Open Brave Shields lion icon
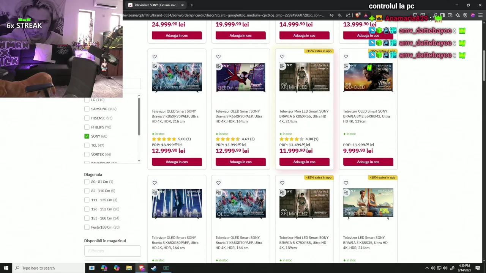486x273 pixels. [x=358, y=15]
